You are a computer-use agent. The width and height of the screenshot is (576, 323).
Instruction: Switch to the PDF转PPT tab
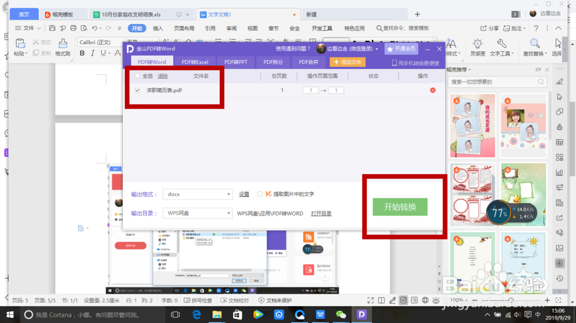236,62
